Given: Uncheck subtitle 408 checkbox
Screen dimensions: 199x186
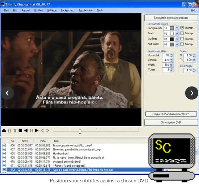Looking at the screenshot, I should click(x=4, y=153).
